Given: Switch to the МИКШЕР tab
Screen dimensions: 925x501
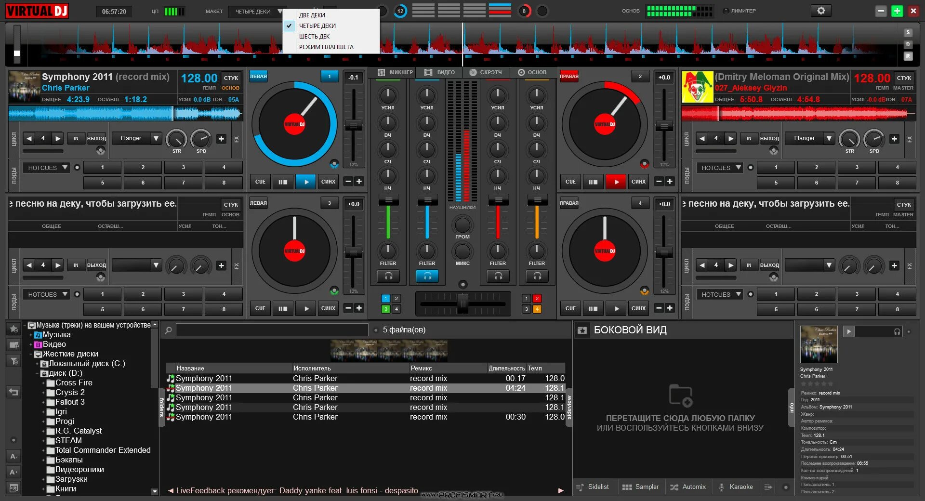Looking at the screenshot, I should 396,72.
